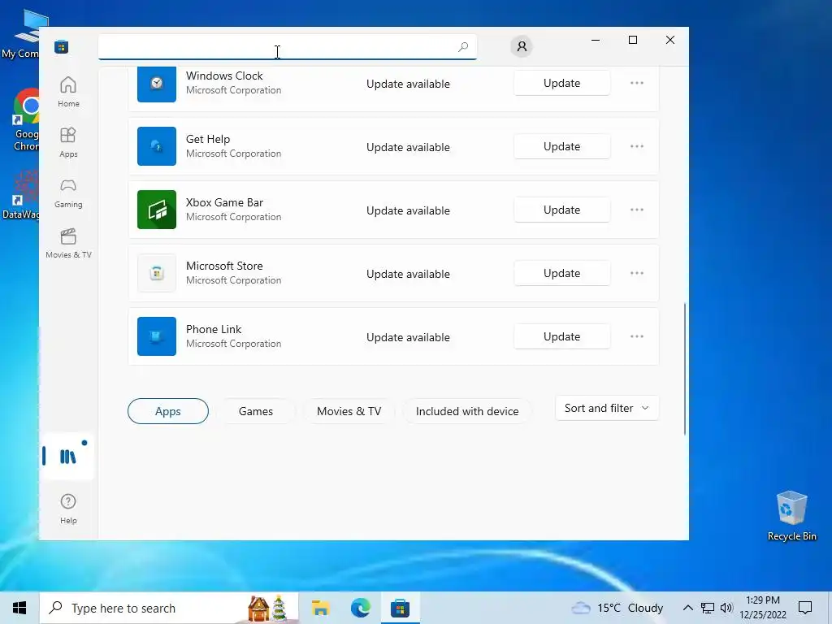Image resolution: width=832 pixels, height=624 pixels.
Task: Show apps Included with device
Action: point(467,411)
